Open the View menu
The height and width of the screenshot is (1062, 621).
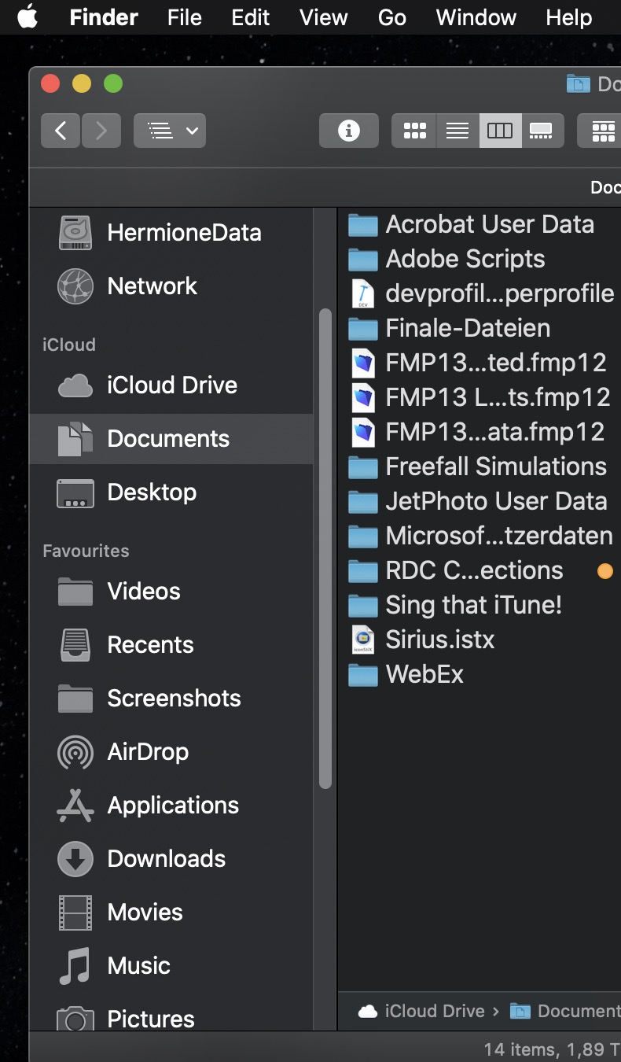click(323, 17)
